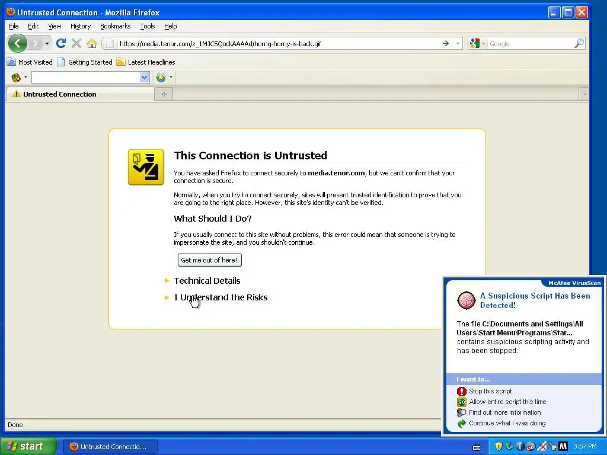The height and width of the screenshot is (455, 607).
Task: Reload the current page
Action: [61, 43]
